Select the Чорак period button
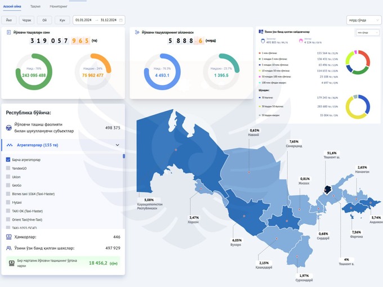The image size is (383, 287). [x=26, y=20]
